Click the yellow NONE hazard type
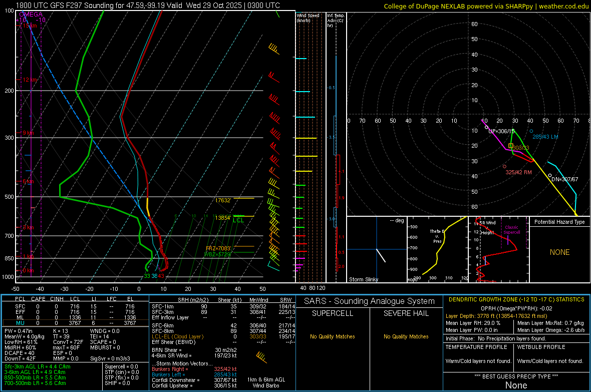The width and height of the screenshot is (591, 392). (559, 252)
